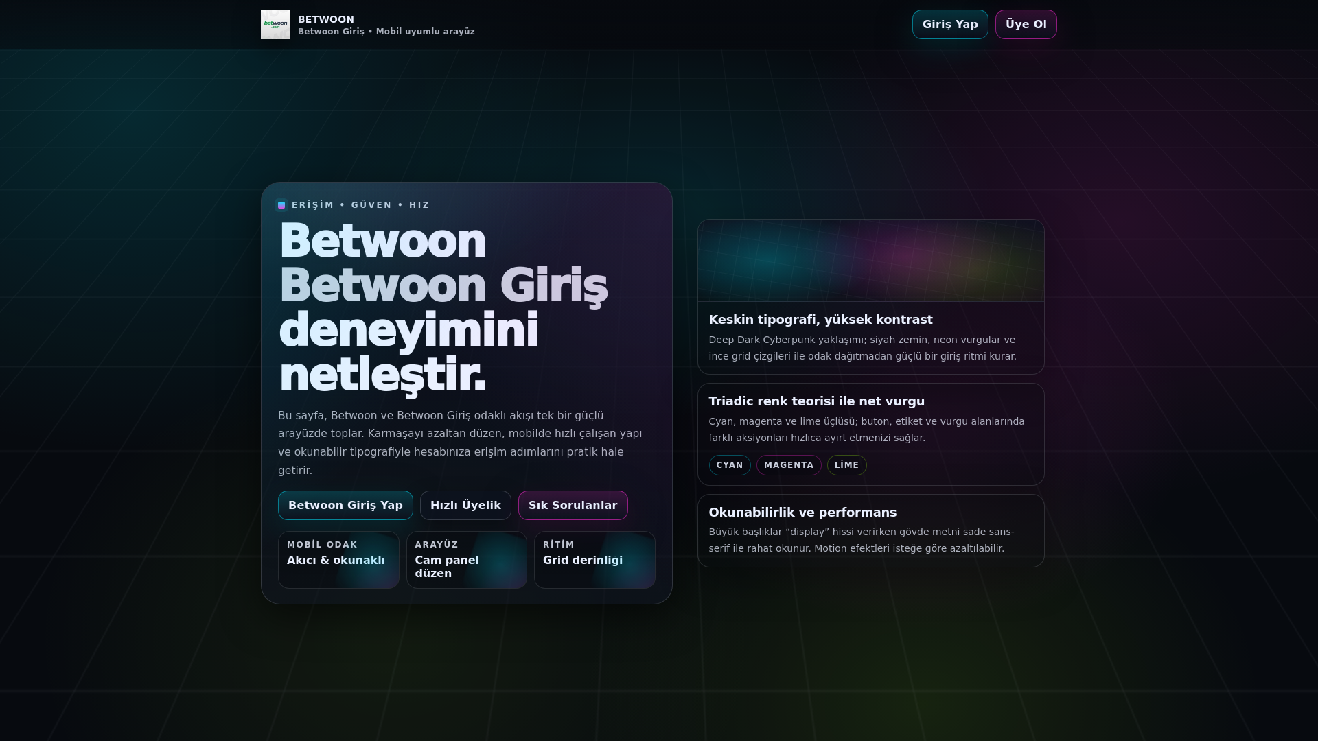Click the ARAYÜZ Cam panel düzen card

pyautogui.click(x=467, y=560)
